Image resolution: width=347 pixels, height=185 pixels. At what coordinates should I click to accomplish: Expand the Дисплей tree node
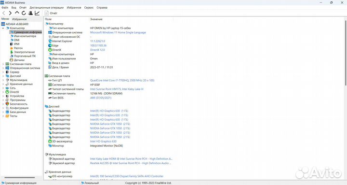click(3, 76)
